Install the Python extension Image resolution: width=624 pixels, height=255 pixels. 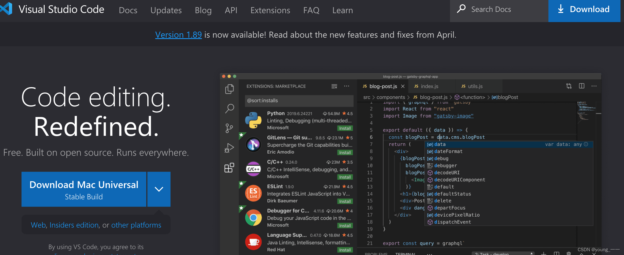(345, 128)
